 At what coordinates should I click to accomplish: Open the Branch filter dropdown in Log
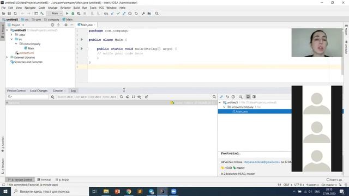[65, 97]
